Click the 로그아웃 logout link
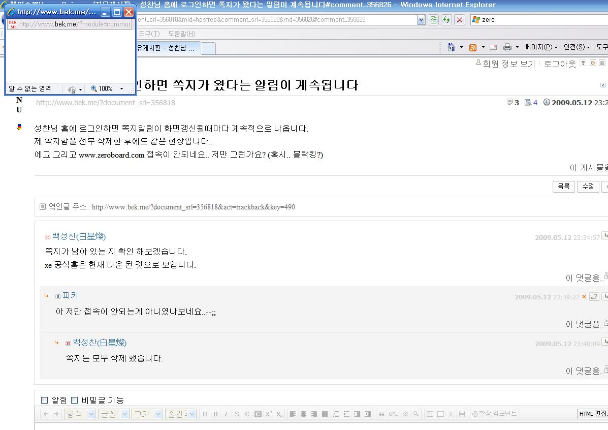608x430 pixels. [560, 64]
